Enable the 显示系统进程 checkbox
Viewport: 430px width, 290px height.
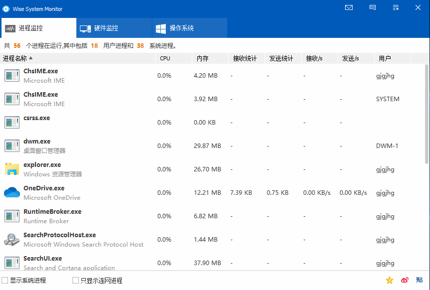click(x=3, y=280)
